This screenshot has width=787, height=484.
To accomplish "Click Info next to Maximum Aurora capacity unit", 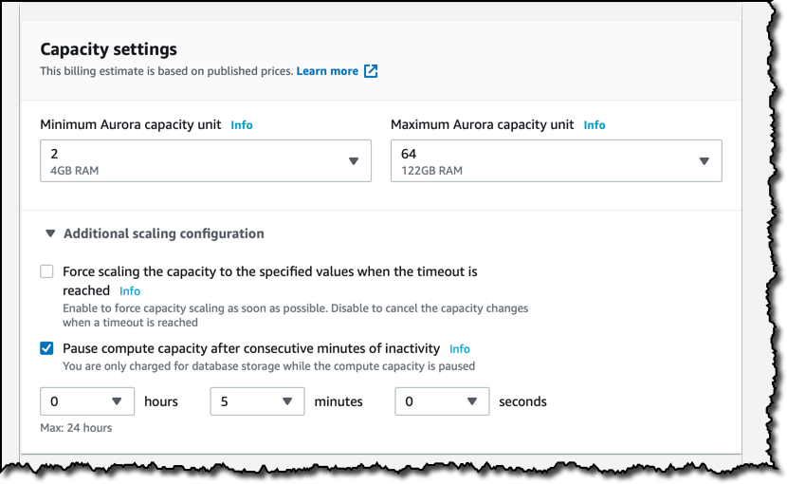I will [595, 124].
